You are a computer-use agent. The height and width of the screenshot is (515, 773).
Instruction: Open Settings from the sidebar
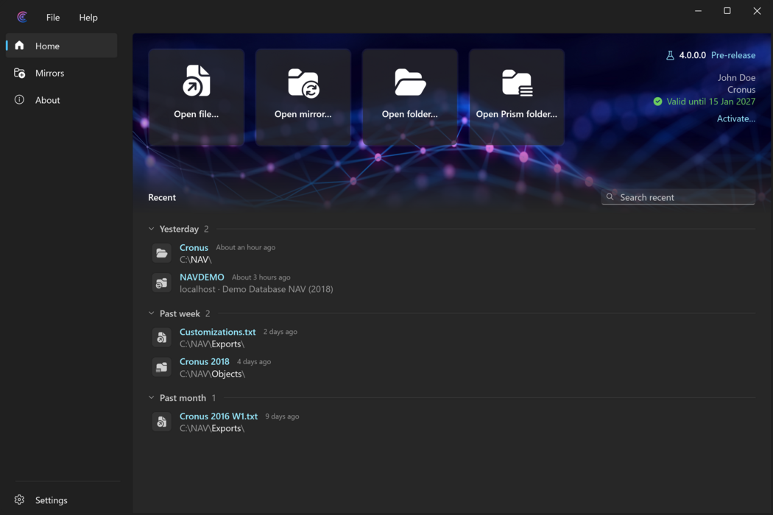62,500
